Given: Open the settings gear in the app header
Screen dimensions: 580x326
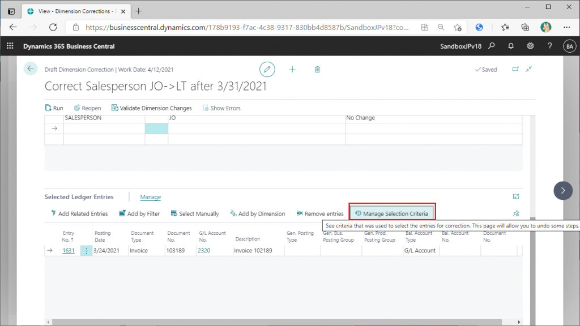Looking at the screenshot, I should coord(530,46).
